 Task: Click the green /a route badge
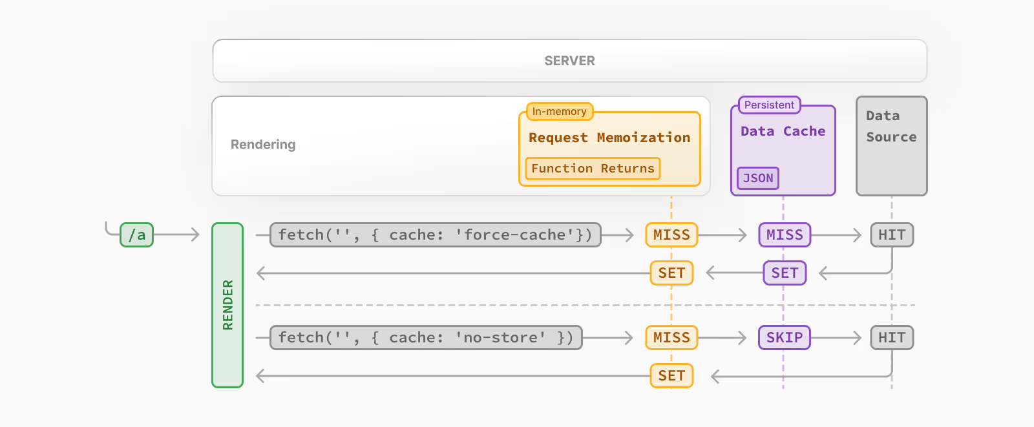click(x=137, y=235)
